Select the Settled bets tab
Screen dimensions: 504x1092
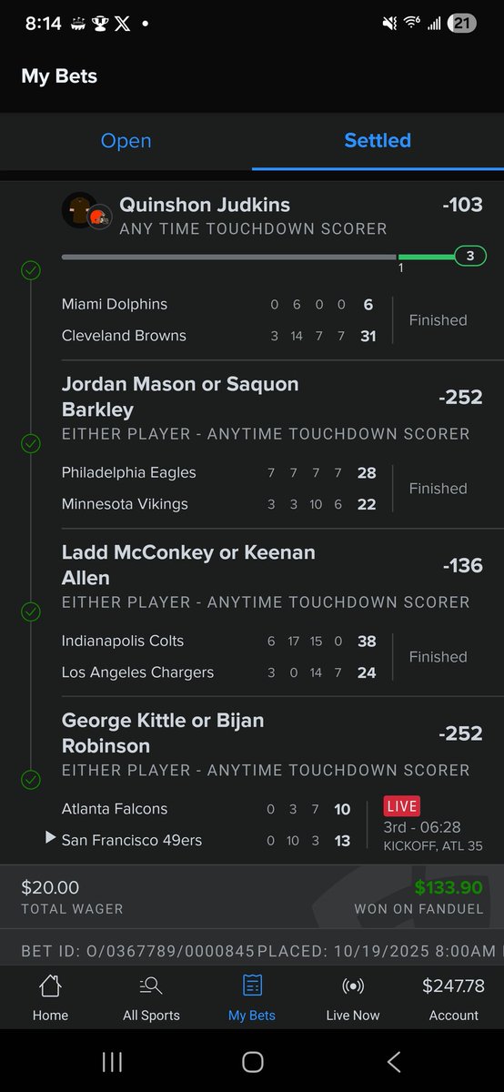[378, 140]
